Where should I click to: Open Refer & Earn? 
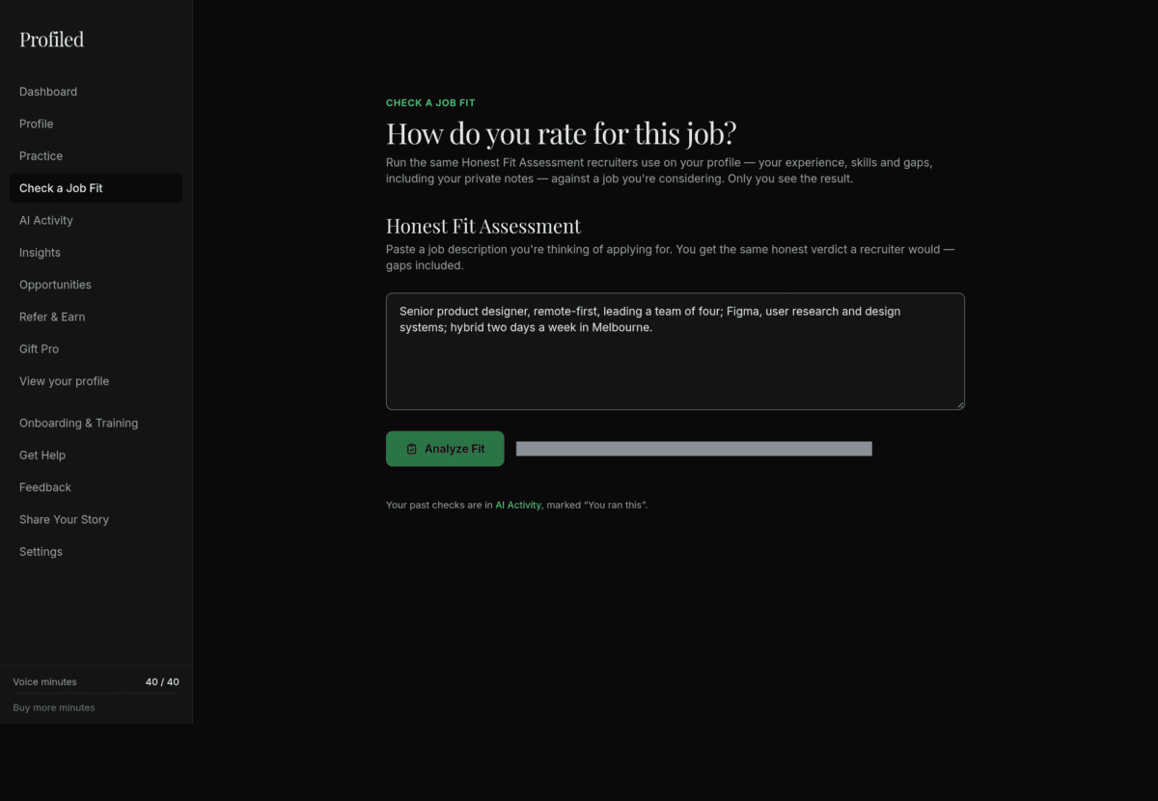tap(52, 317)
